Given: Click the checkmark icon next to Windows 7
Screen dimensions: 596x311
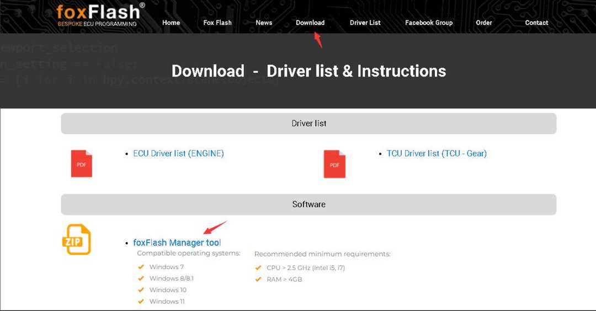Looking at the screenshot, I should (x=141, y=267).
